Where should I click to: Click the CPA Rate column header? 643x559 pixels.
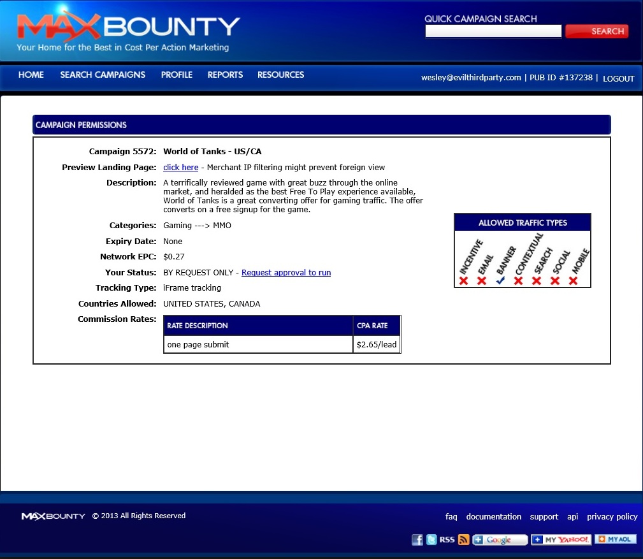point(377,326)
